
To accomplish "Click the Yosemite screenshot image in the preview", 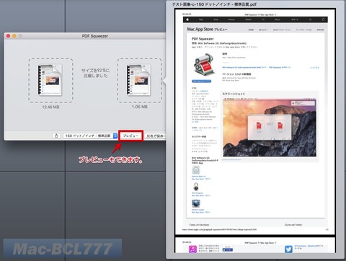I will (x=270, y=128).
